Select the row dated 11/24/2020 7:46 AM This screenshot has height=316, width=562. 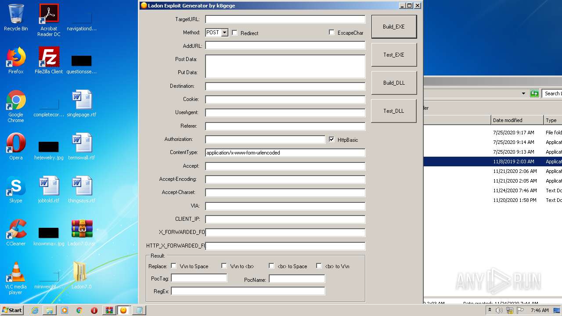click(493, 190)
